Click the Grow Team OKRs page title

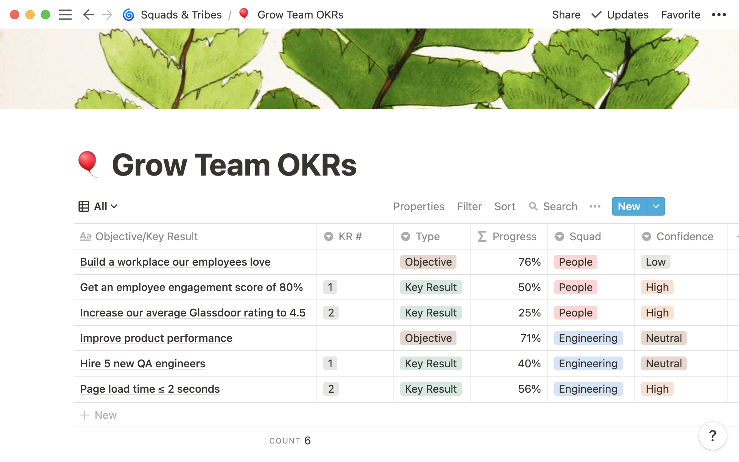[234, 165]
